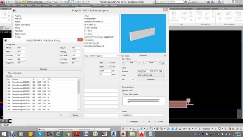
Task: Click the Workspace switching gear in status bar
Action: point(189,129)
